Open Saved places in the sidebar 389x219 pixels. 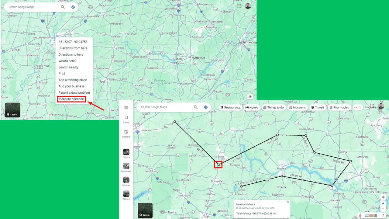126,119
